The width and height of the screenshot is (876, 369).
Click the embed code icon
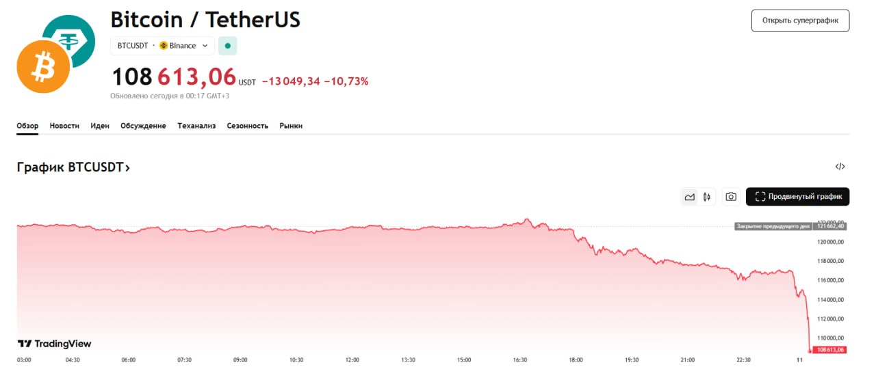click(x=840, y=167)
